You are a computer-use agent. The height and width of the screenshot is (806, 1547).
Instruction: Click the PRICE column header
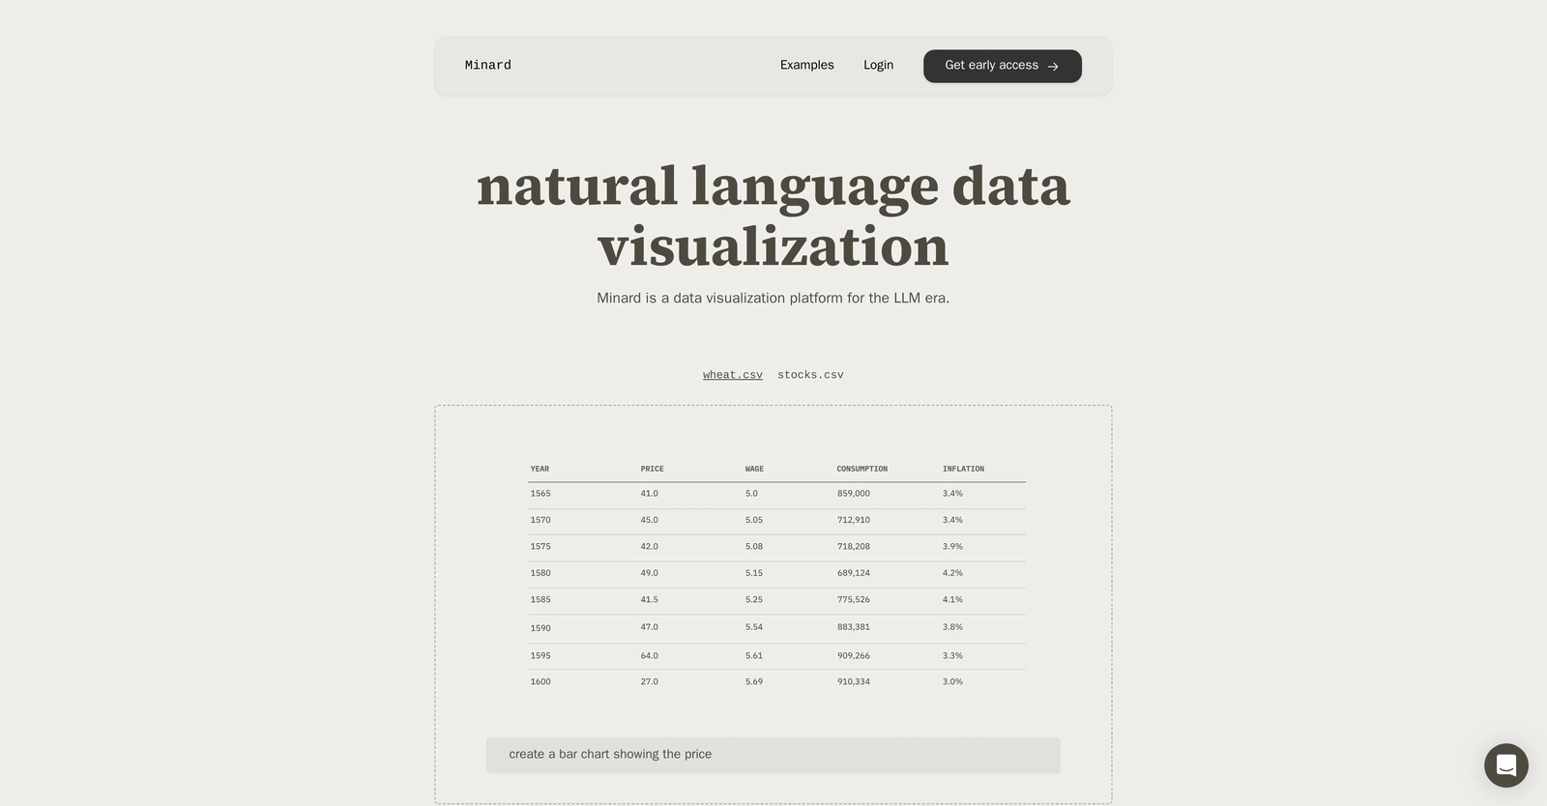(x=652, y=469)
